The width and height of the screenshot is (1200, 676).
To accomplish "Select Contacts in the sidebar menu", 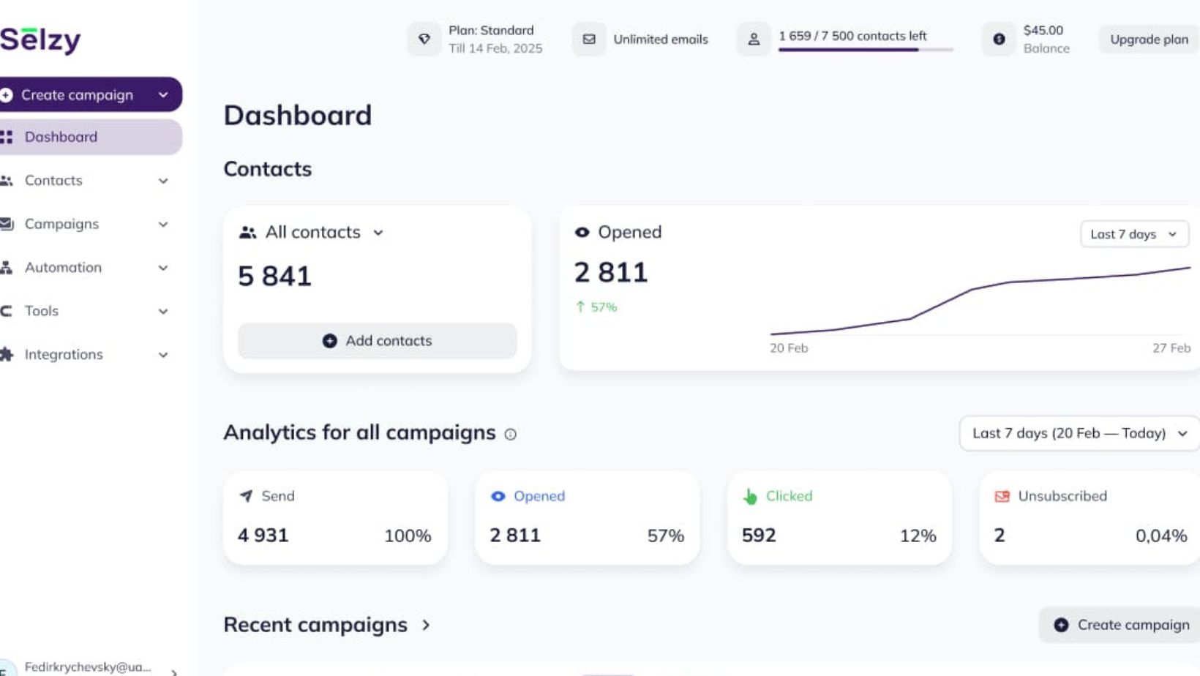I will (53, 180).
